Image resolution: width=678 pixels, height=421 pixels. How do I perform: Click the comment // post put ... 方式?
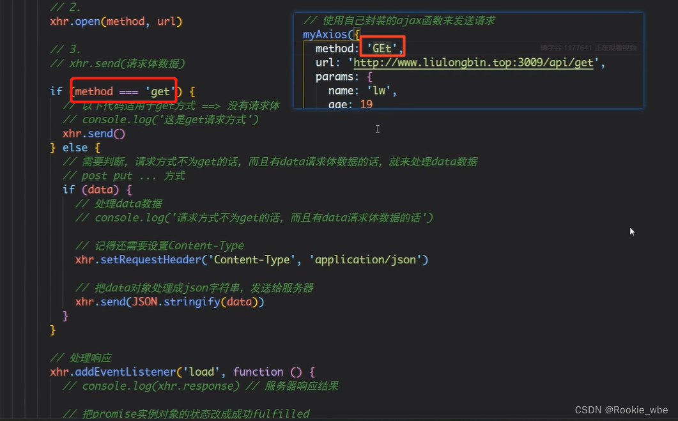(124, 176)
